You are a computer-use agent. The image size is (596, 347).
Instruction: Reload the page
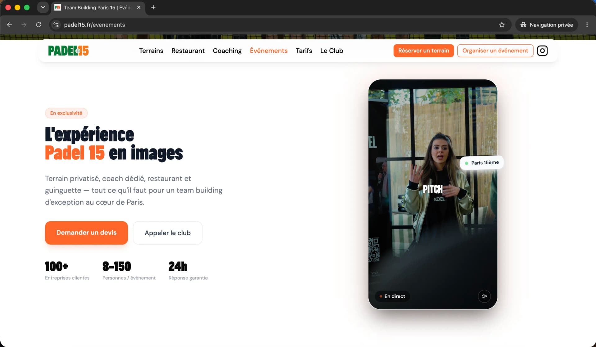coord(38,25)
